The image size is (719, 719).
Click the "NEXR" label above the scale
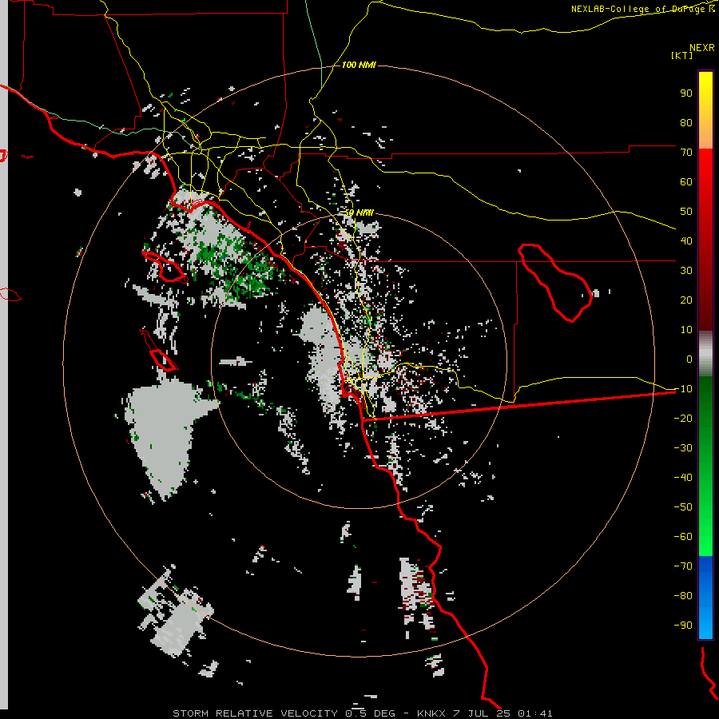[701, 48]
